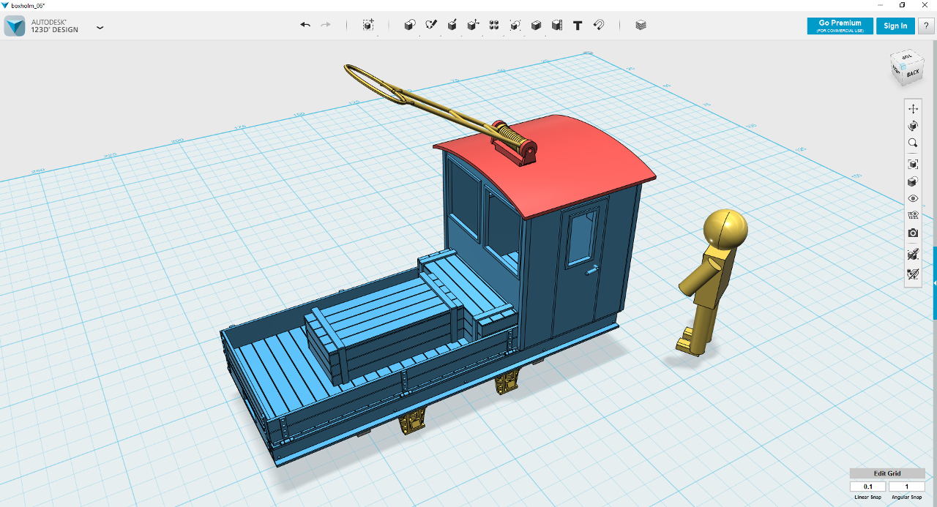Open the Construct tool menu
The image size is (937, 507).
point(452,25)
